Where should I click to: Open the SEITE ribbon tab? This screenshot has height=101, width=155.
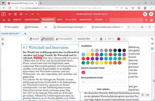[60, 20]
